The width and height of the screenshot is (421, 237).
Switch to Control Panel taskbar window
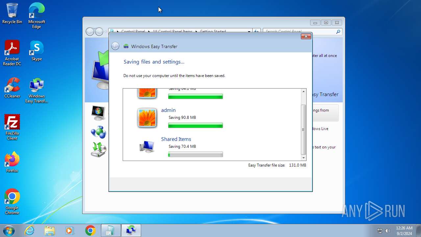click(111, 230)
